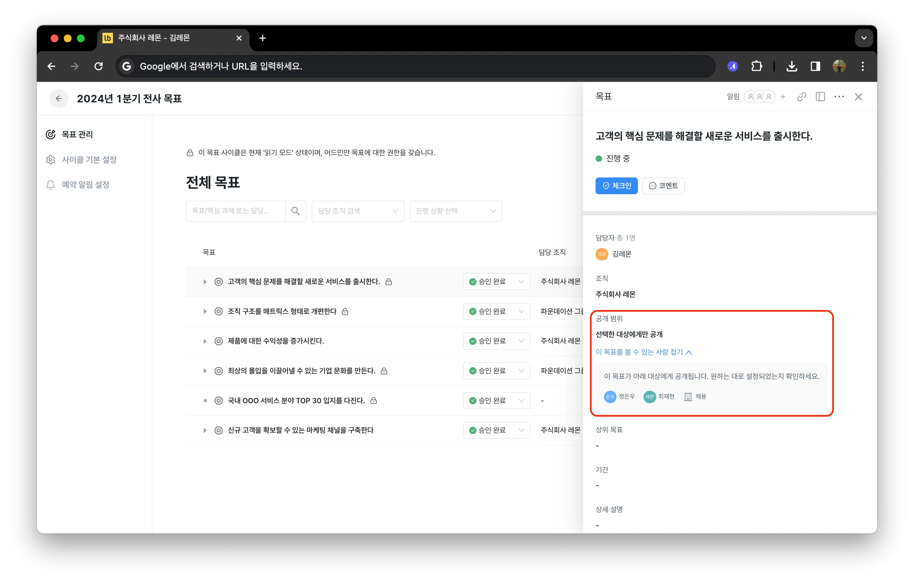Click lock icon on 조직 구조를 매트릭스 row

345,311
